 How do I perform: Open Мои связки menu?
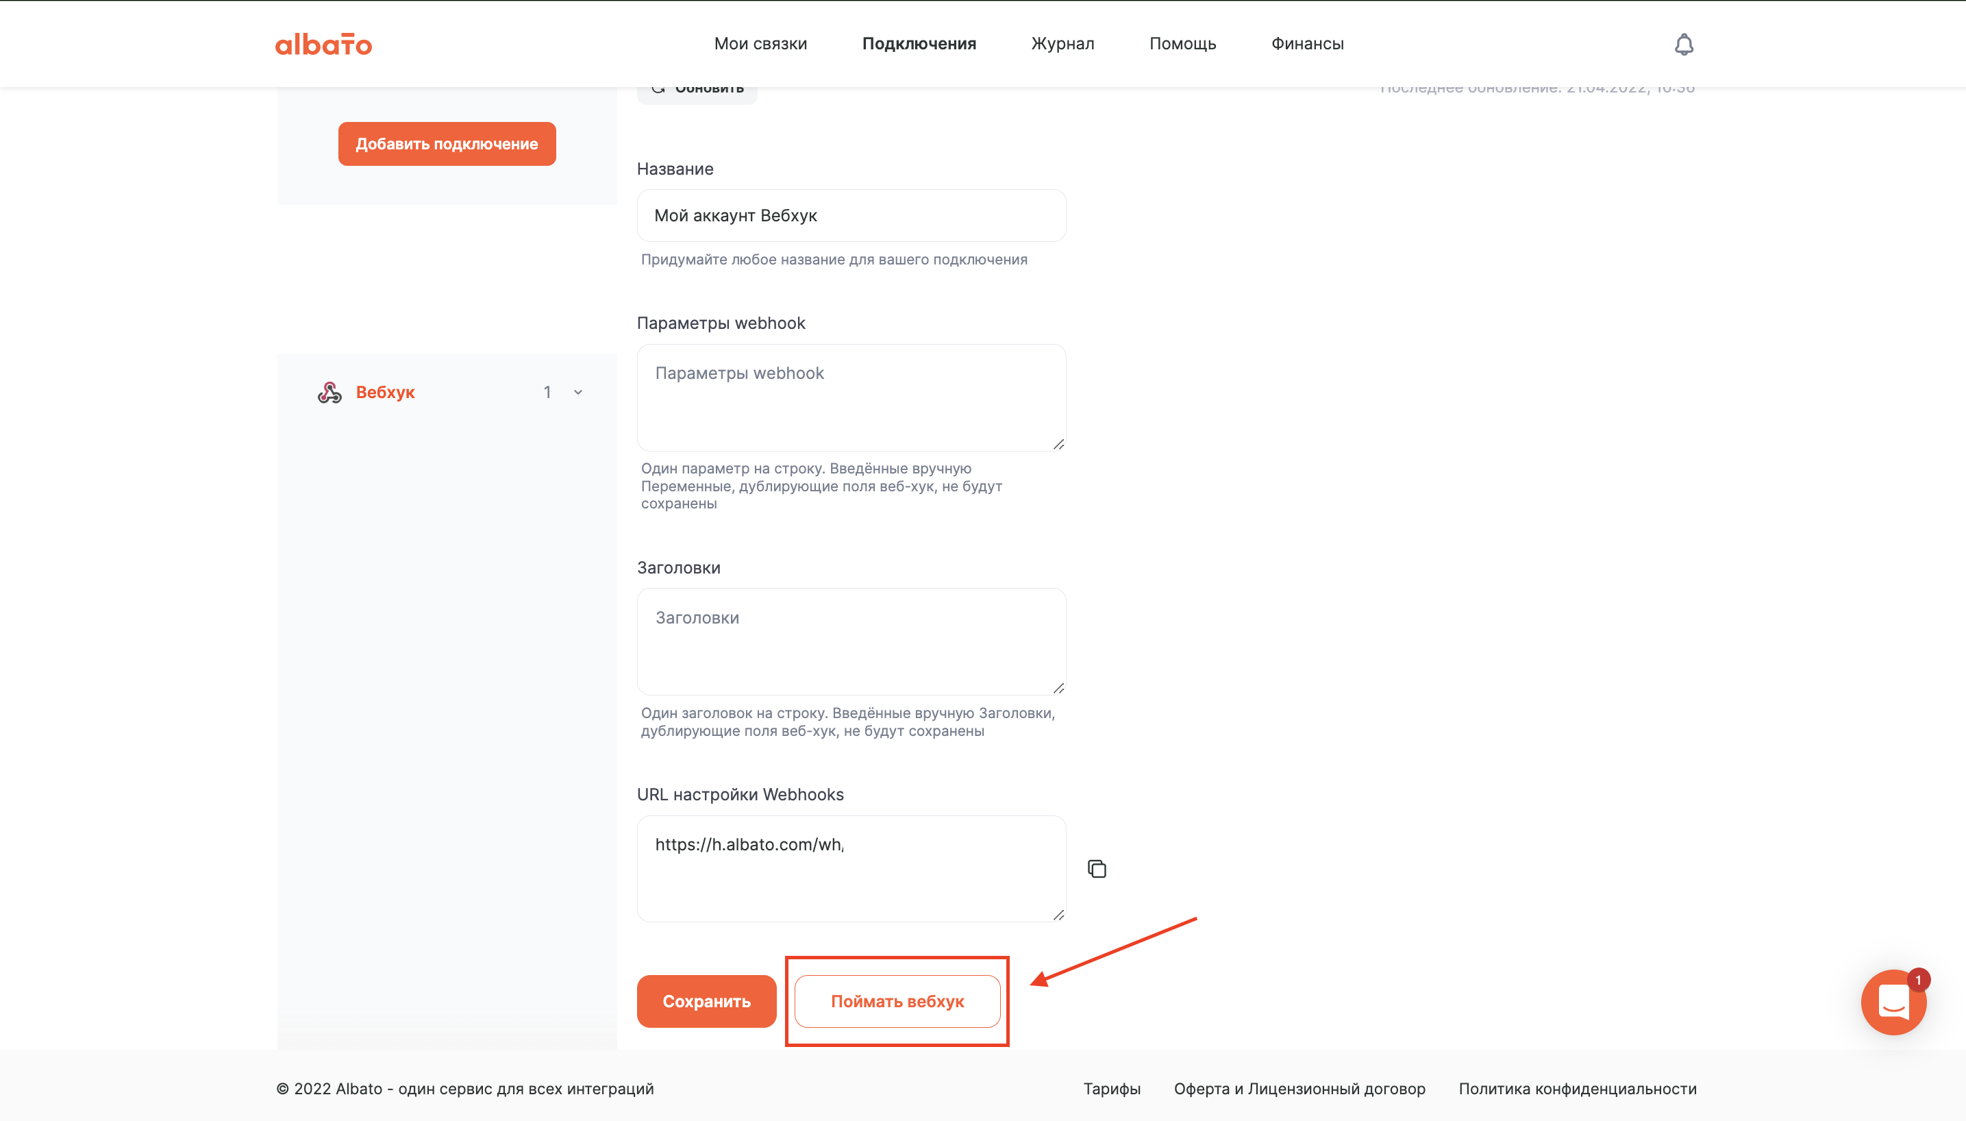(760, 44)
